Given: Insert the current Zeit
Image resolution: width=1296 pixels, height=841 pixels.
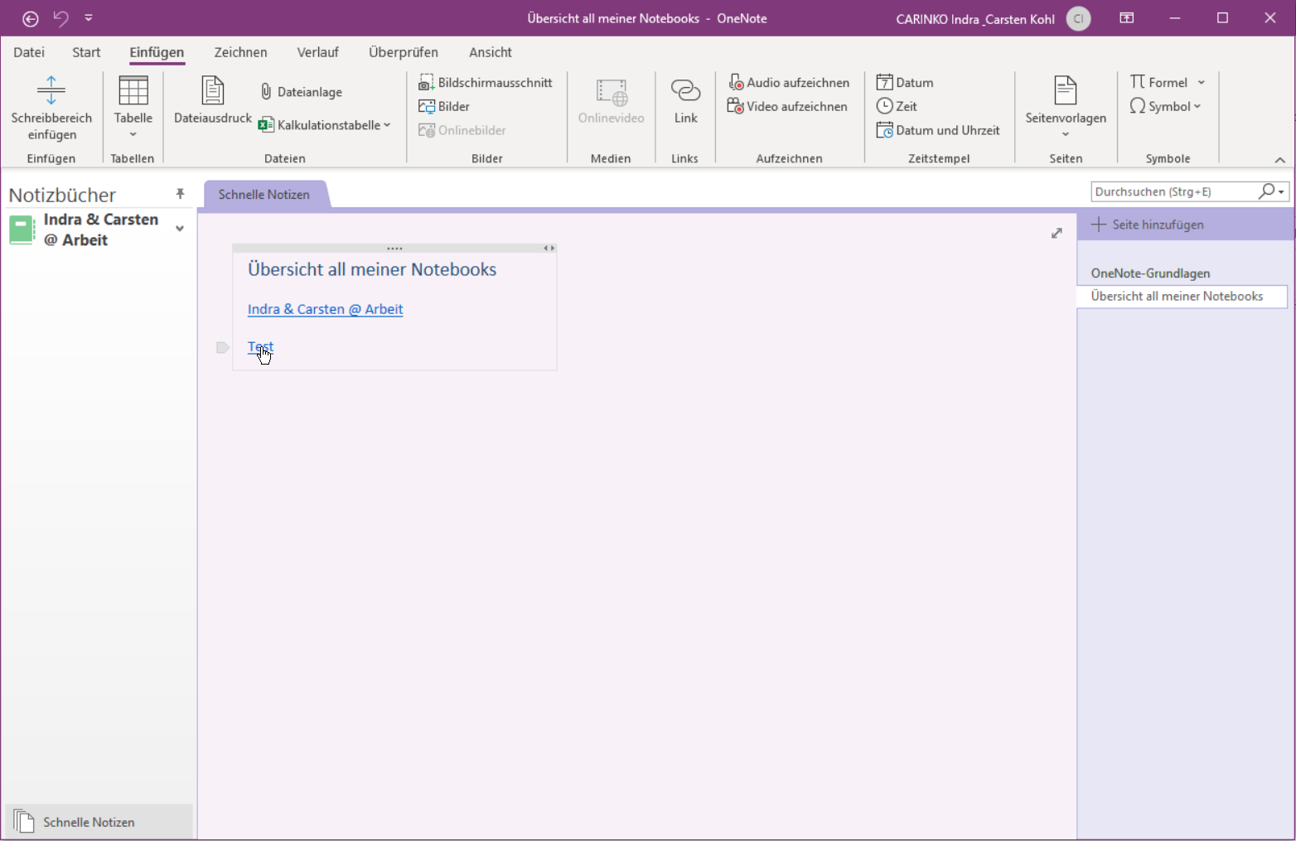Looking at the screenshot, I should tap(897, 106).
